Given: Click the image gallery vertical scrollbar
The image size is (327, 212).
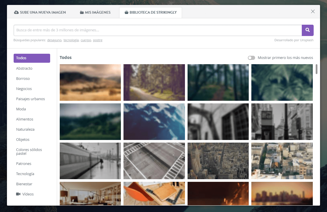Looking at the screenshot, I should coord(316,69).
